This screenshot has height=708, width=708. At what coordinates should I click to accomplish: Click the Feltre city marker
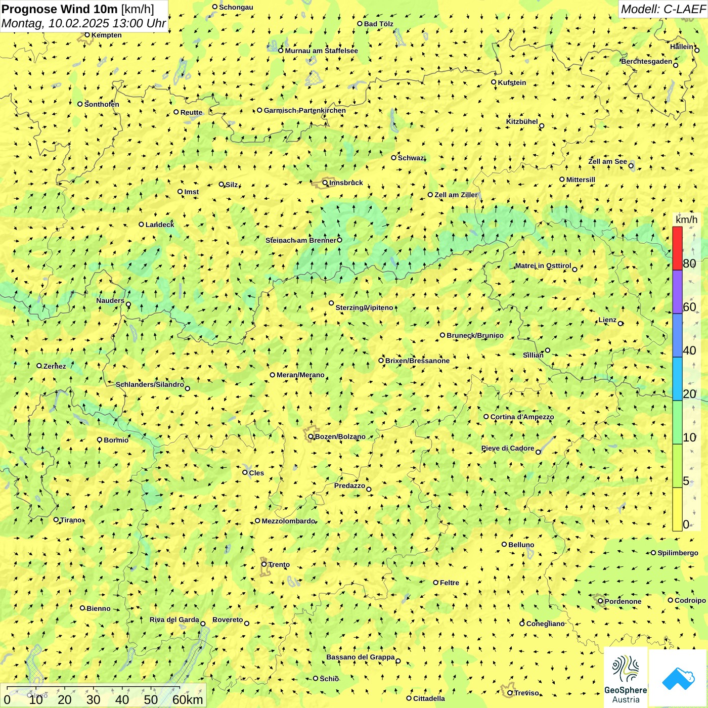click(435, 582)
